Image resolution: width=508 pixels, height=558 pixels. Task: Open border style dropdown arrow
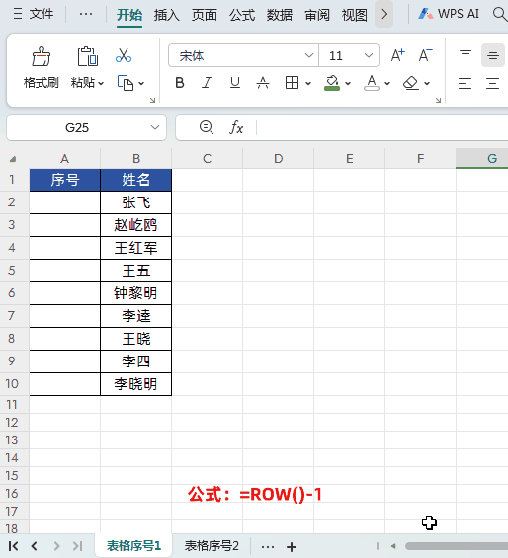click(x=308, y=83)
